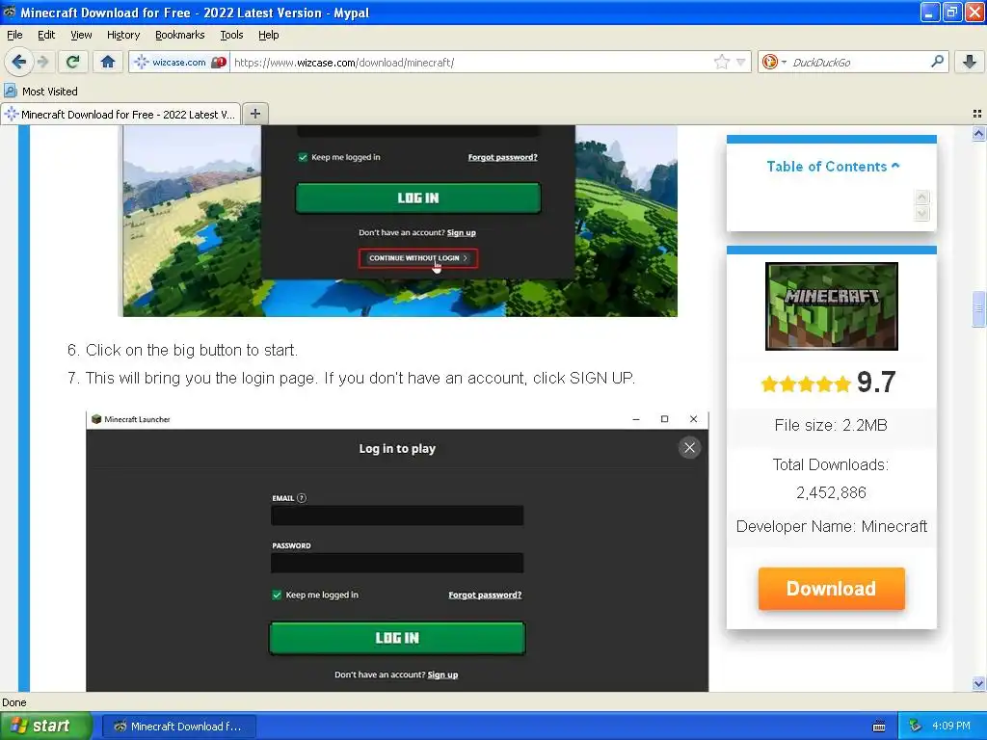Open the Tools menu

[231, 35]
